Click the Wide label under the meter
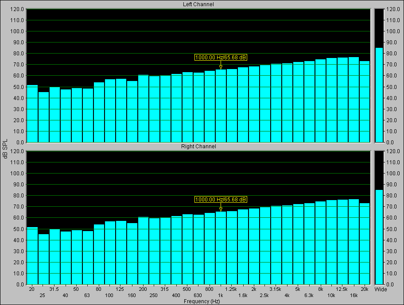 pyautogui.click(x=381, y=290)
